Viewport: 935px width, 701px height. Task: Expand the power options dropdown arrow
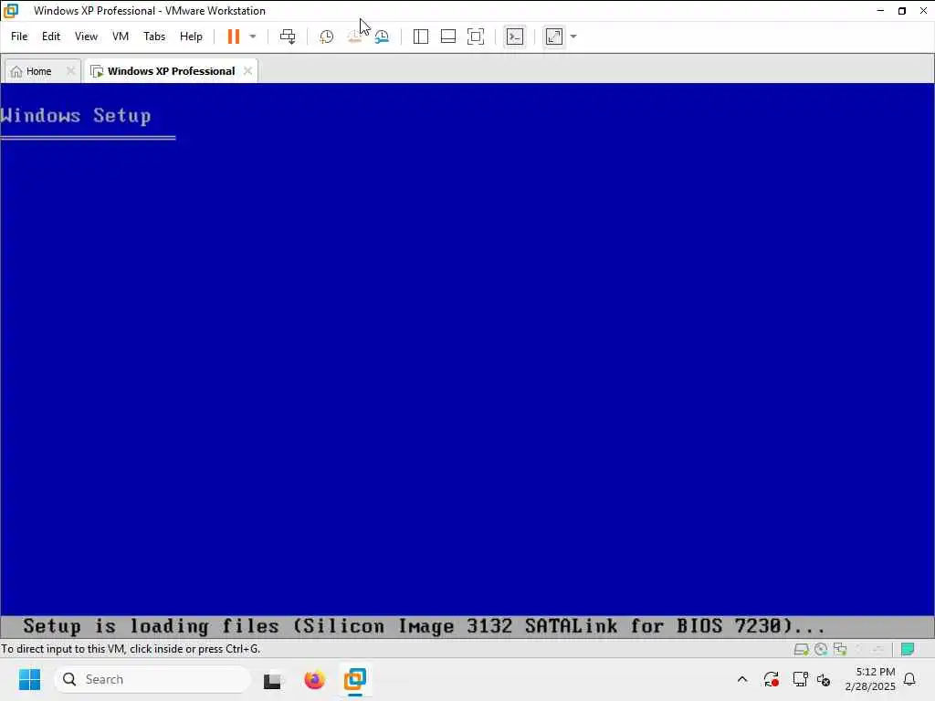coord(253,37)
